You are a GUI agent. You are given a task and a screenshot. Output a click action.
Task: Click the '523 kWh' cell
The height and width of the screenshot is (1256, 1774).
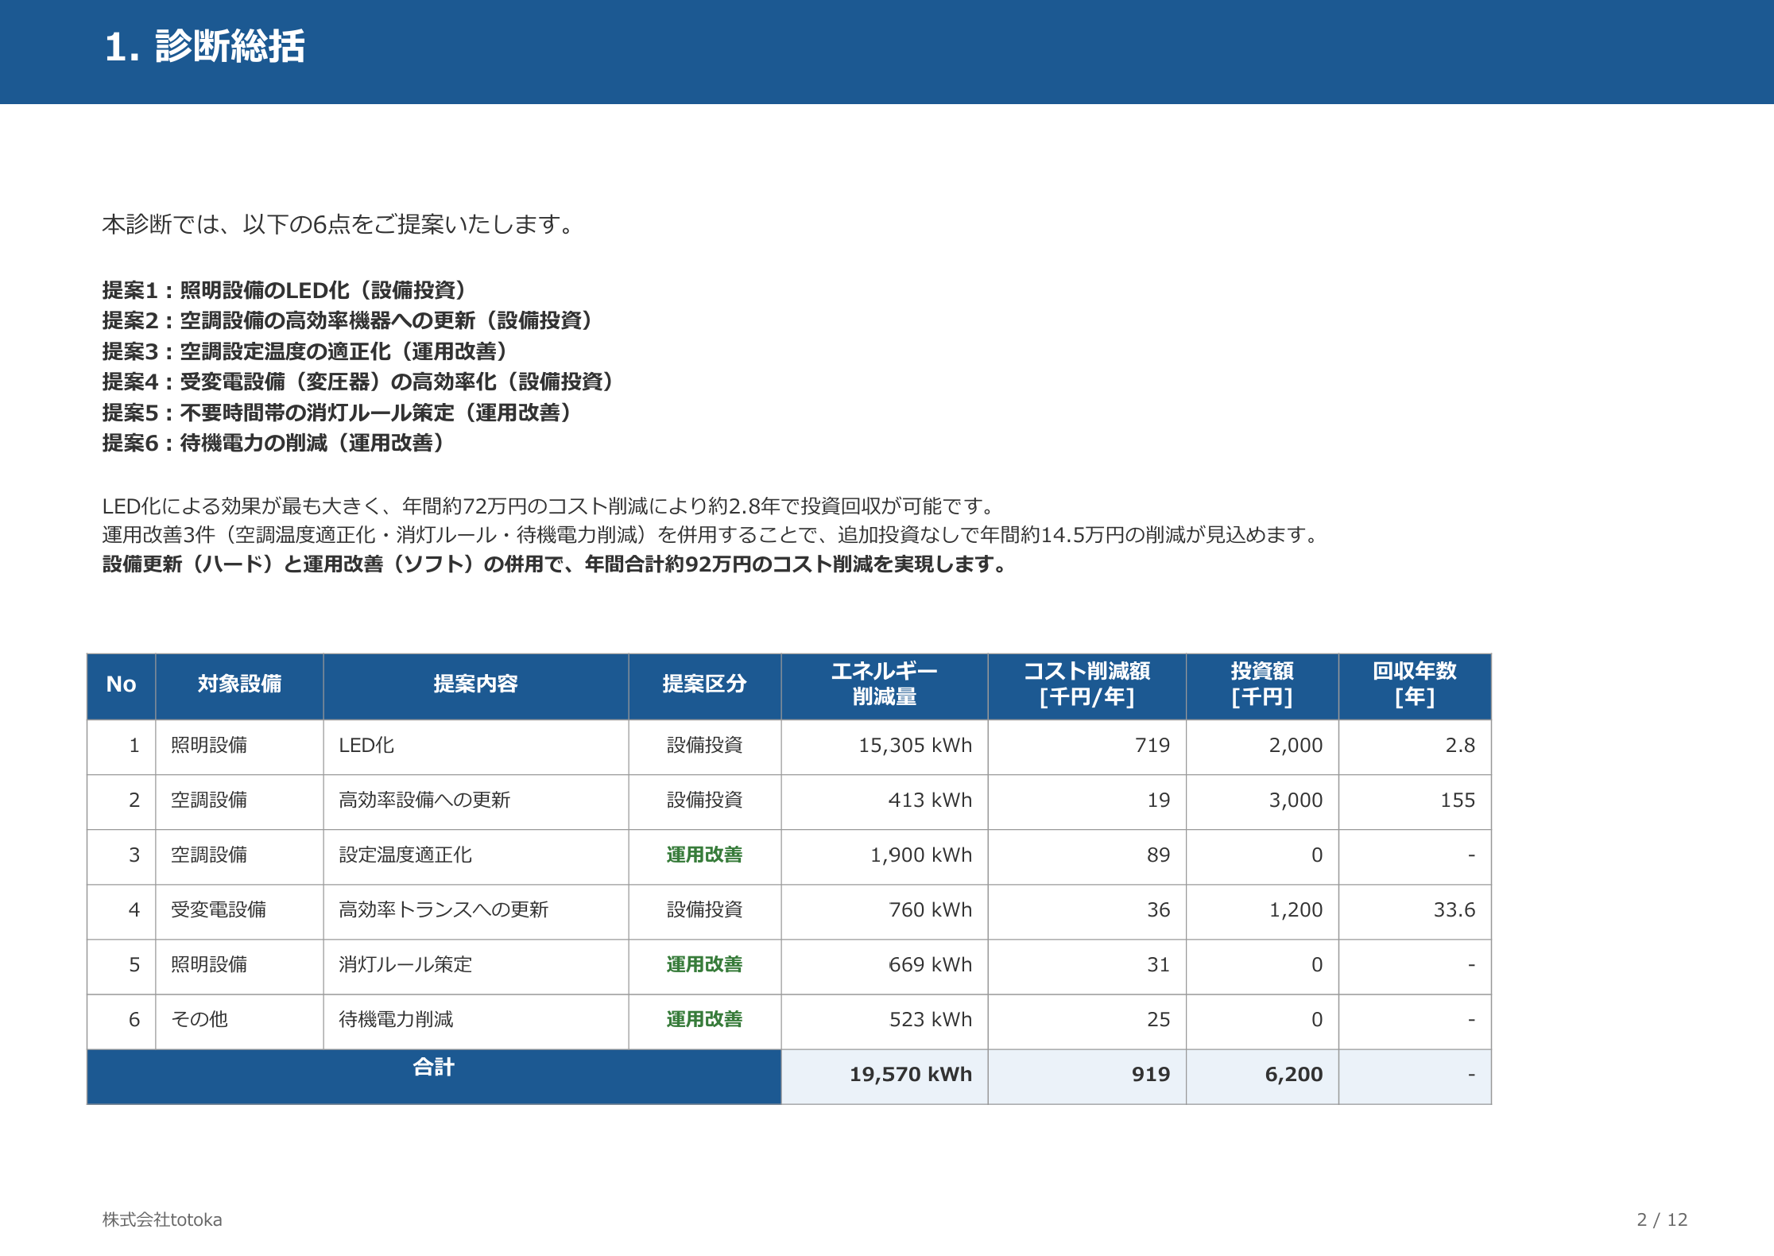pos(884,1021)
